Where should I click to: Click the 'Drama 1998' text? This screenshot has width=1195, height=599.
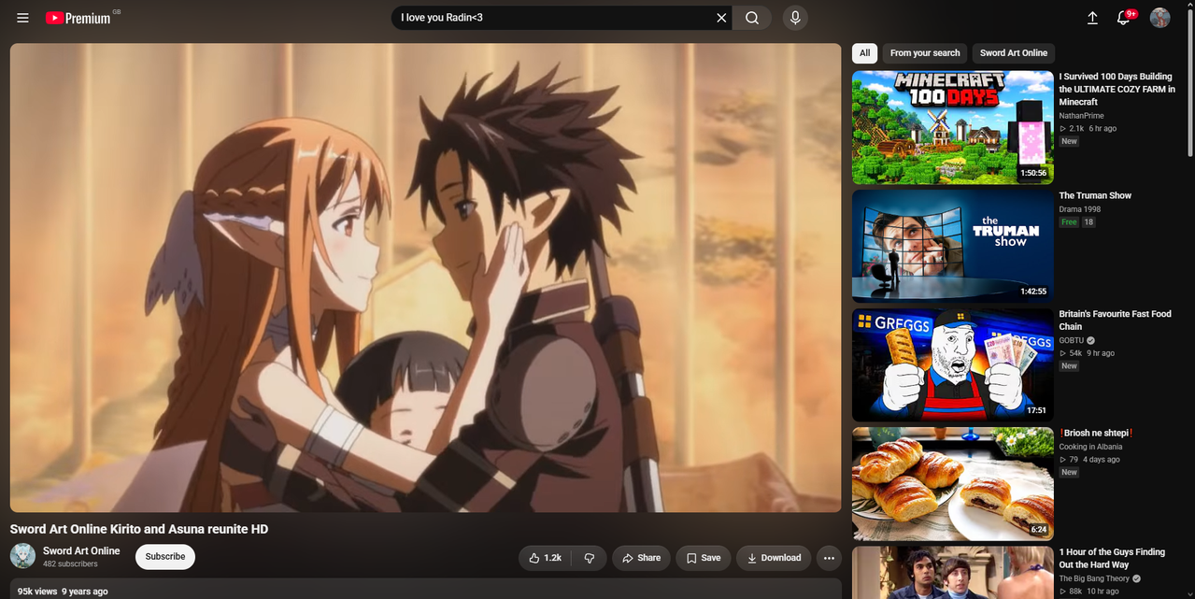1080,209
